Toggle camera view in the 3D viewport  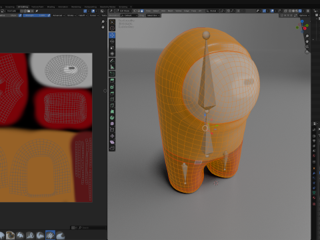307,47
